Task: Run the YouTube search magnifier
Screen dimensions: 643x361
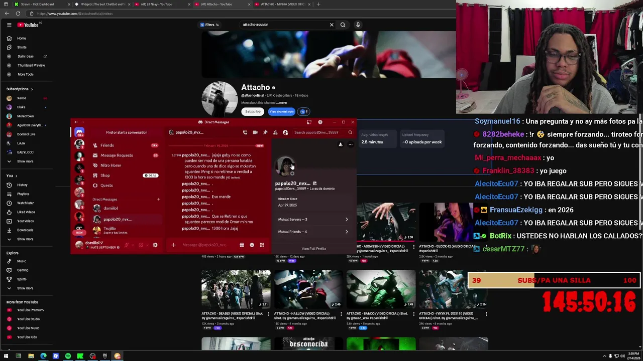Action: pyautogui.click(x=343, y=25)
